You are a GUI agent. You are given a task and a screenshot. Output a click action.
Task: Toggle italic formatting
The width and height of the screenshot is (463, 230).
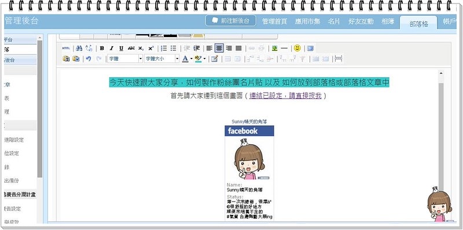(x=111, y=48)
